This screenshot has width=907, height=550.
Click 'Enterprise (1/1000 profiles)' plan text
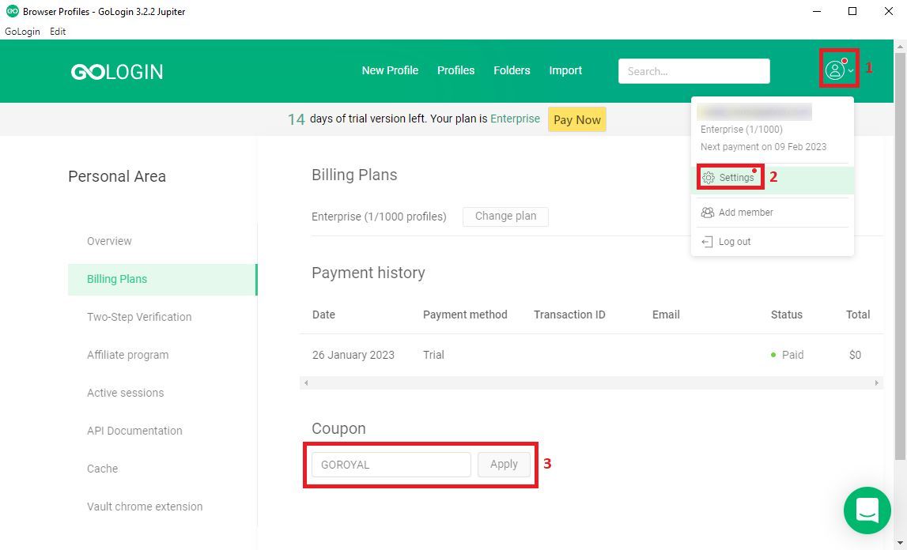click(x=379, y=217)
